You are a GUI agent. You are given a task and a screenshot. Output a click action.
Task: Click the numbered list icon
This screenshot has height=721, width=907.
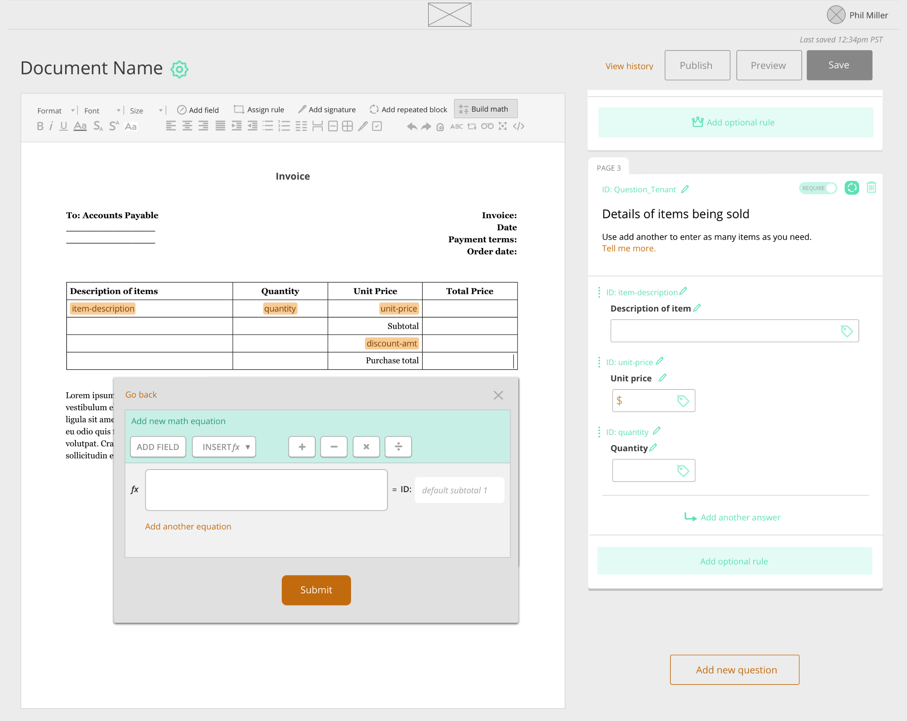(284, 126)
